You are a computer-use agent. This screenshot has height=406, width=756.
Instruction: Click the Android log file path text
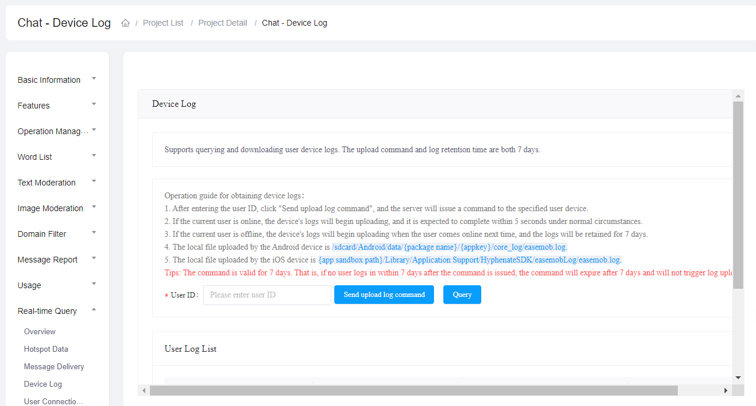pos(449,247)
